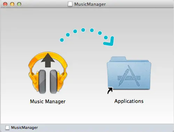Click the disk icon in the title bar
Viewport: 174px width, 132px height.
[70, 4]
